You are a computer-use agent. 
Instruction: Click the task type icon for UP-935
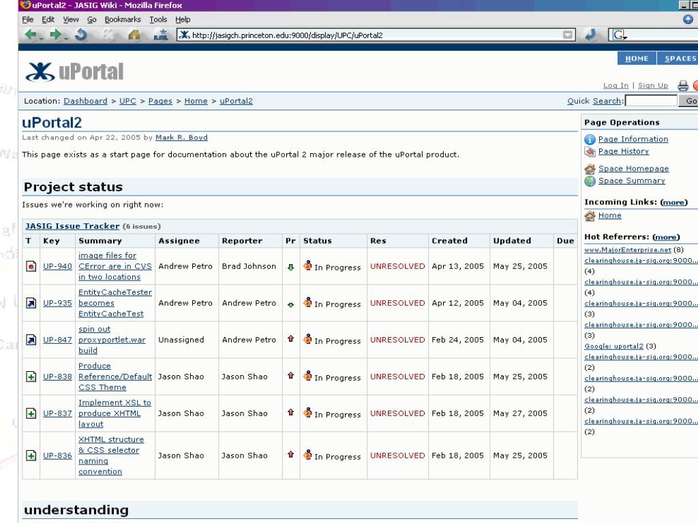click(31, 303)
